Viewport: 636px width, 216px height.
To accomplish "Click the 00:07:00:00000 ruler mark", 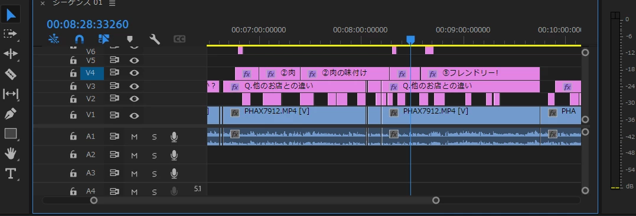I will (x=259, y=29).
